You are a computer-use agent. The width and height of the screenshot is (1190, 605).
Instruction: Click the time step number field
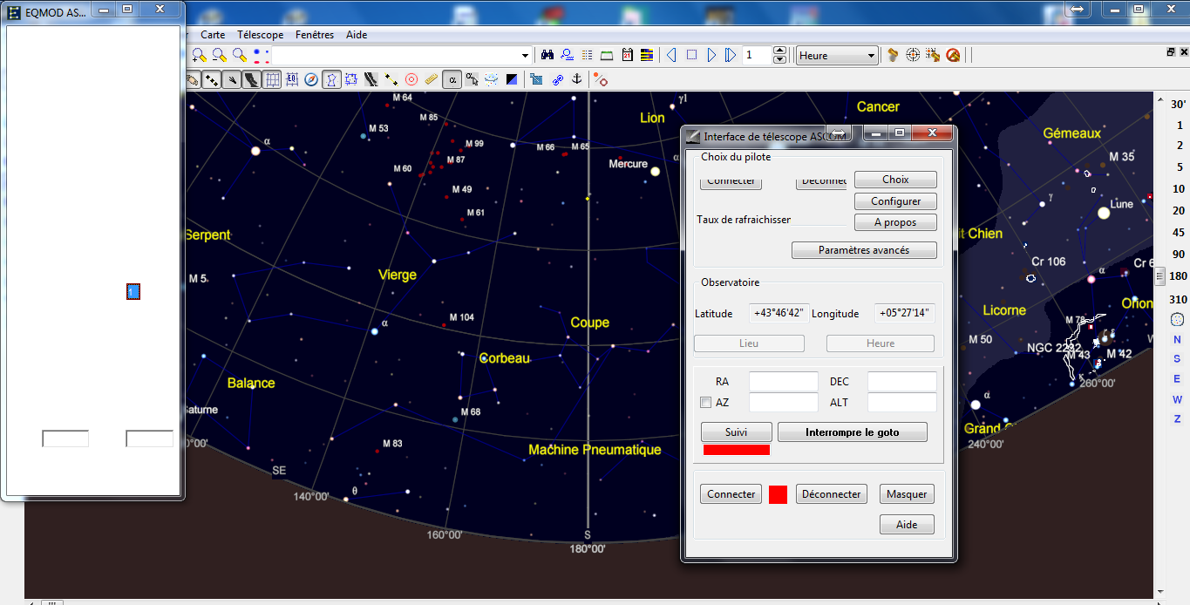point(757,55)
